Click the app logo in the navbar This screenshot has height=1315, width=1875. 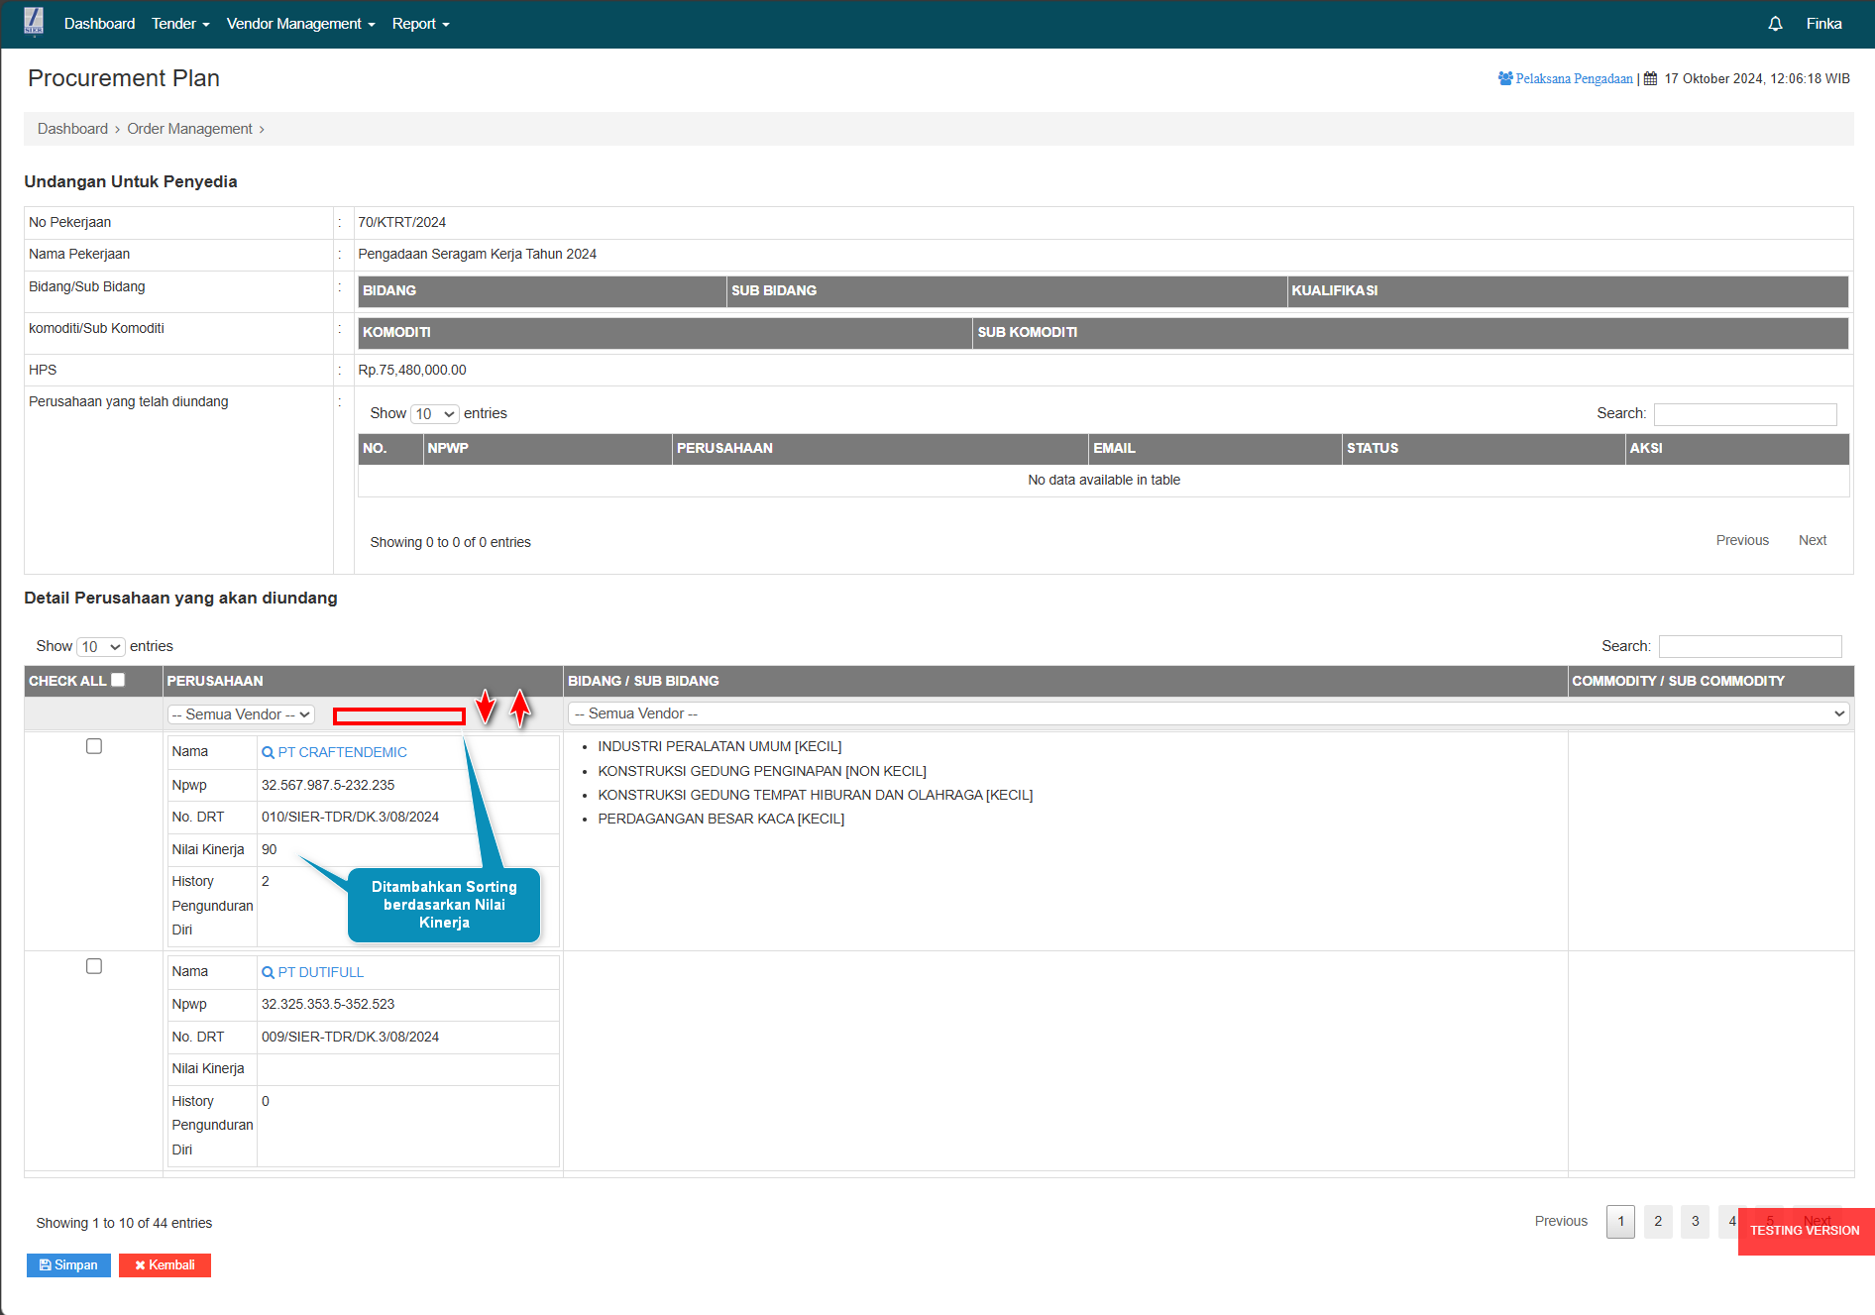tap(34, 22)
